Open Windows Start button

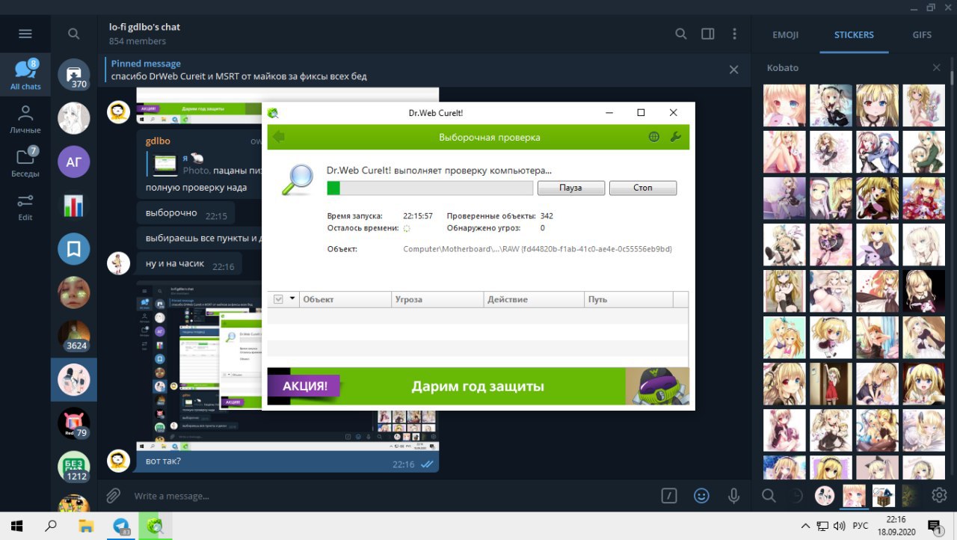[16, 526]
